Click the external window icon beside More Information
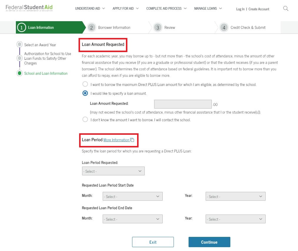This screenshot has height=251, width=298. coord(132,140)
